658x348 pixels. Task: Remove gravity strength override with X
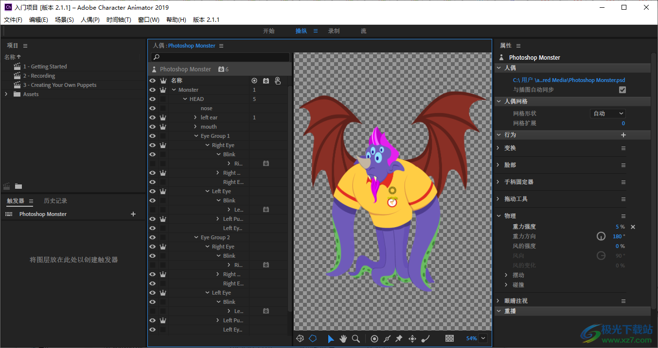tap(633, 227)
